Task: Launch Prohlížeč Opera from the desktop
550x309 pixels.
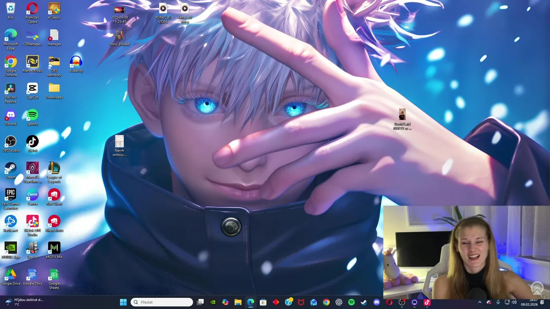Action: (x=32, y=13)
